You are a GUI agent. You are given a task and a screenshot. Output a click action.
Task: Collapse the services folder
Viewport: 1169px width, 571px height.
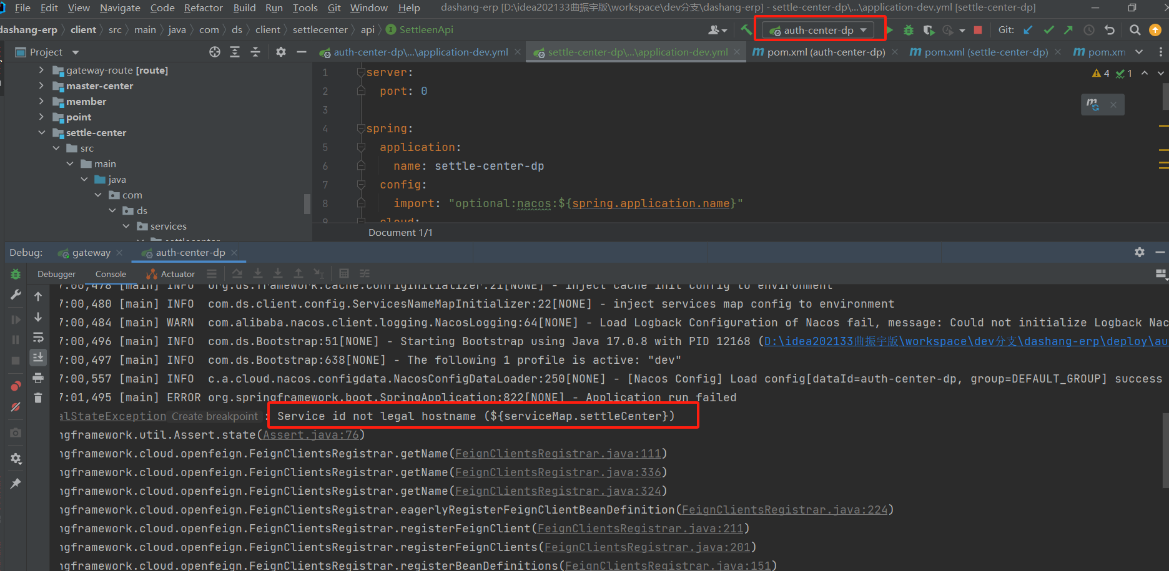[x=126, y=226]
